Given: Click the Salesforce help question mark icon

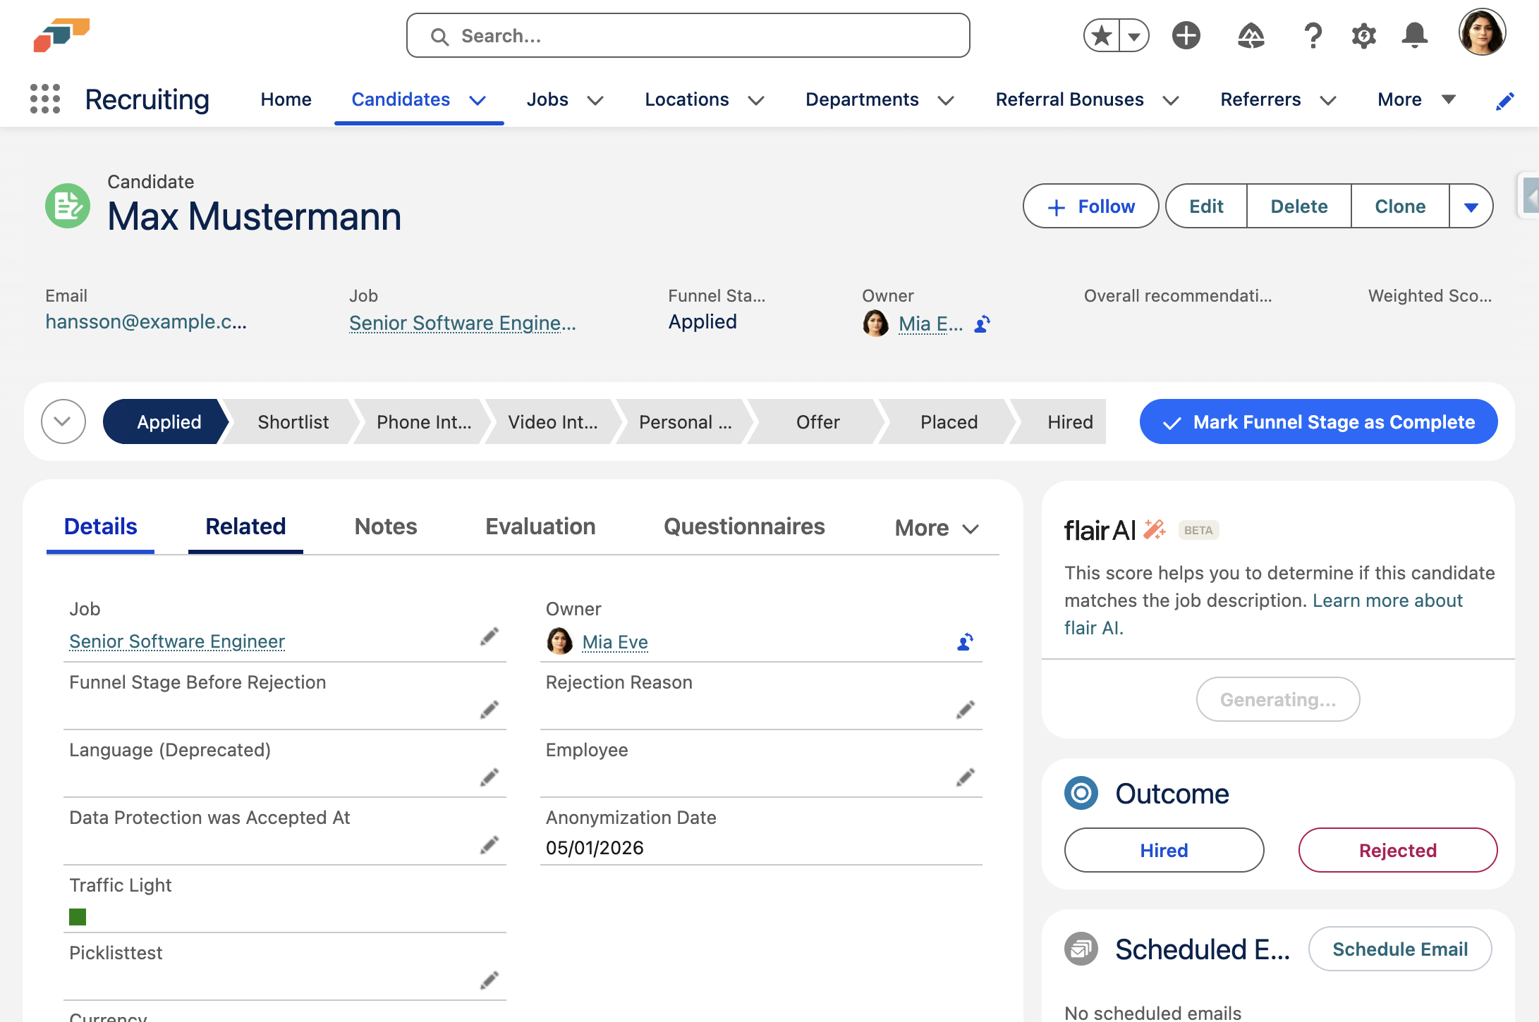Looking at the screenshot, I should (x=1313, y=35).
